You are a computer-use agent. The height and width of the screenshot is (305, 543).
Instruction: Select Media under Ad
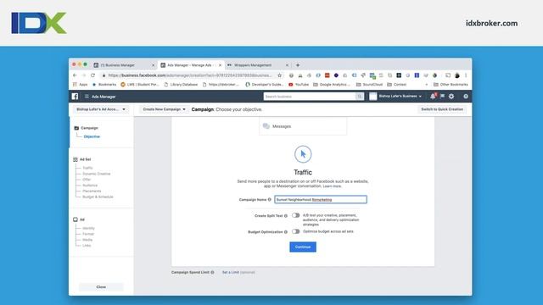click(x=87, y=240)
